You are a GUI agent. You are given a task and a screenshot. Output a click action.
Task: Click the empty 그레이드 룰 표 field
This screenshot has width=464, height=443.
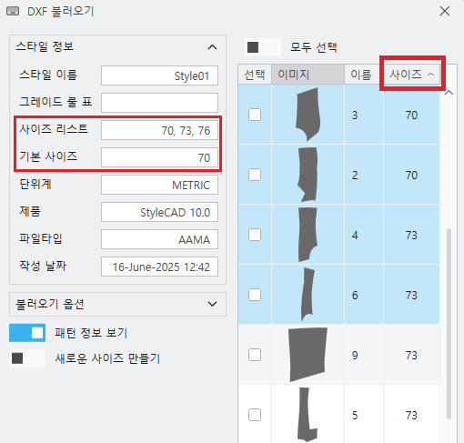pyautogui.click(x=159, y=103)
